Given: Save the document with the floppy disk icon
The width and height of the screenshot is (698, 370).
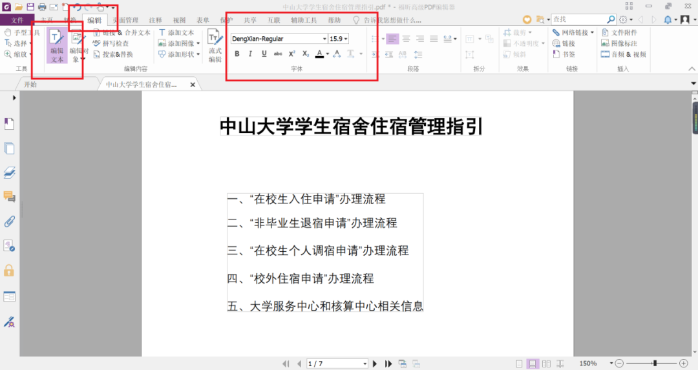Looking at the screenshot, I should pyautogui.click(x=30, y=7).
